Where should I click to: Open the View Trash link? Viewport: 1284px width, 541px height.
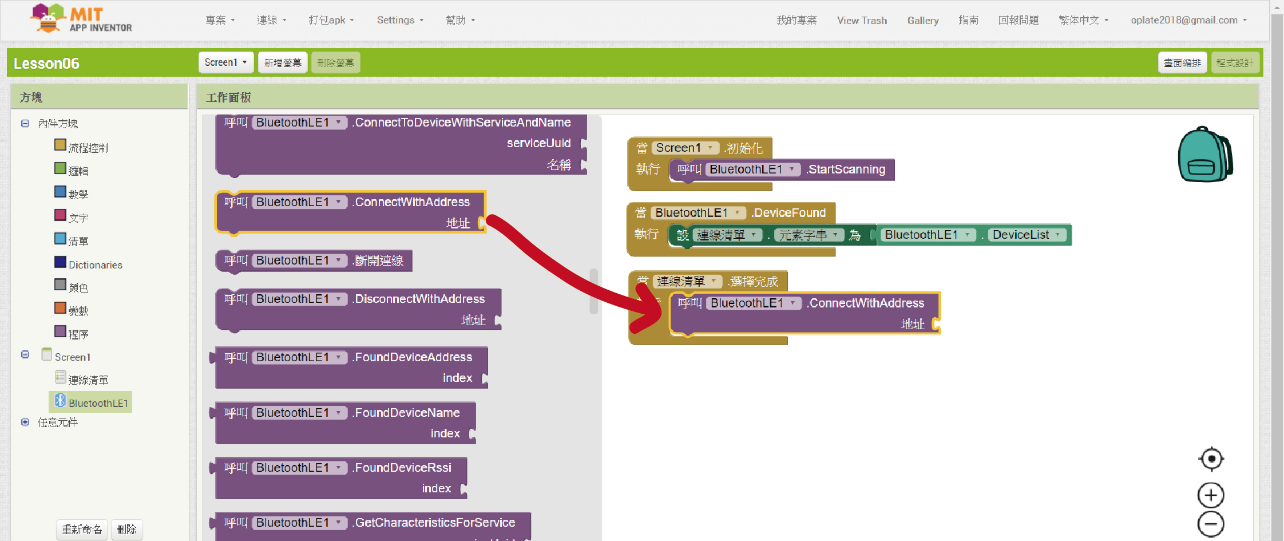tap(862, 20)
